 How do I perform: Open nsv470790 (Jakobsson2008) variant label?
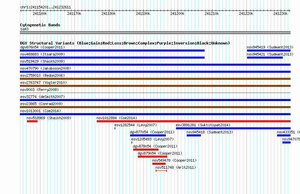(46, 68)
